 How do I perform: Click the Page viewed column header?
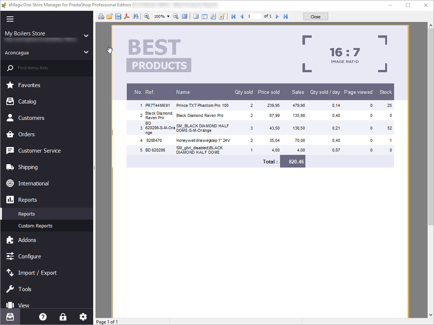(x=358, y=92)
